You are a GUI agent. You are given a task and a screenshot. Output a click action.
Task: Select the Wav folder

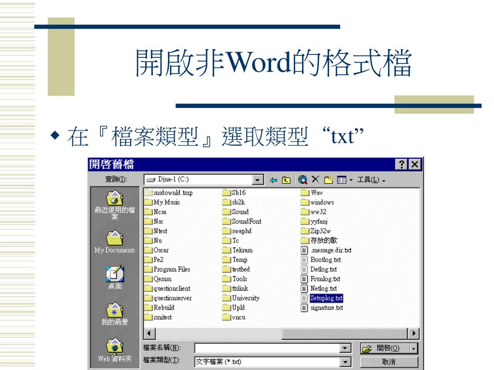tap(312, 193)
